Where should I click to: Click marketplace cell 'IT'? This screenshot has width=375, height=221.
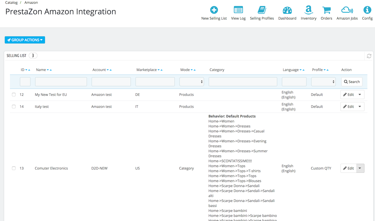(x=137, y=107)
